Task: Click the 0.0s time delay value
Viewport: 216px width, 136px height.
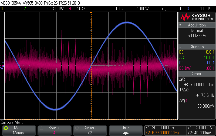Action: (119, 9)
